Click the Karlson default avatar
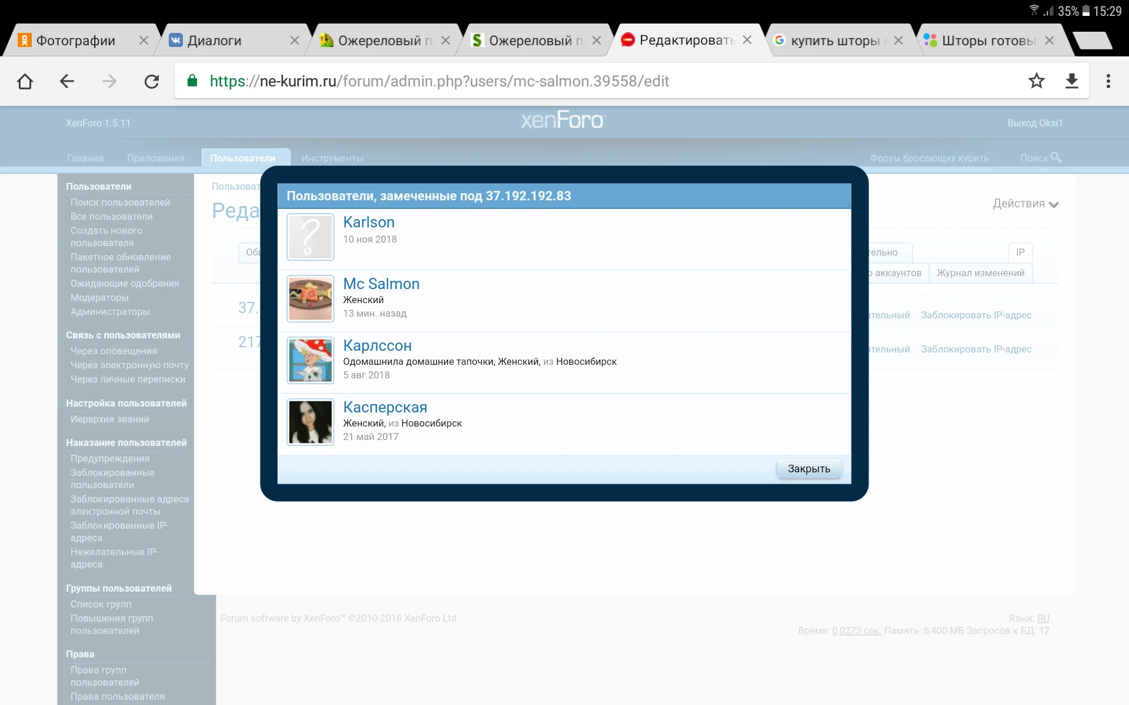The image size is (1129, 705). click(310, 237)
